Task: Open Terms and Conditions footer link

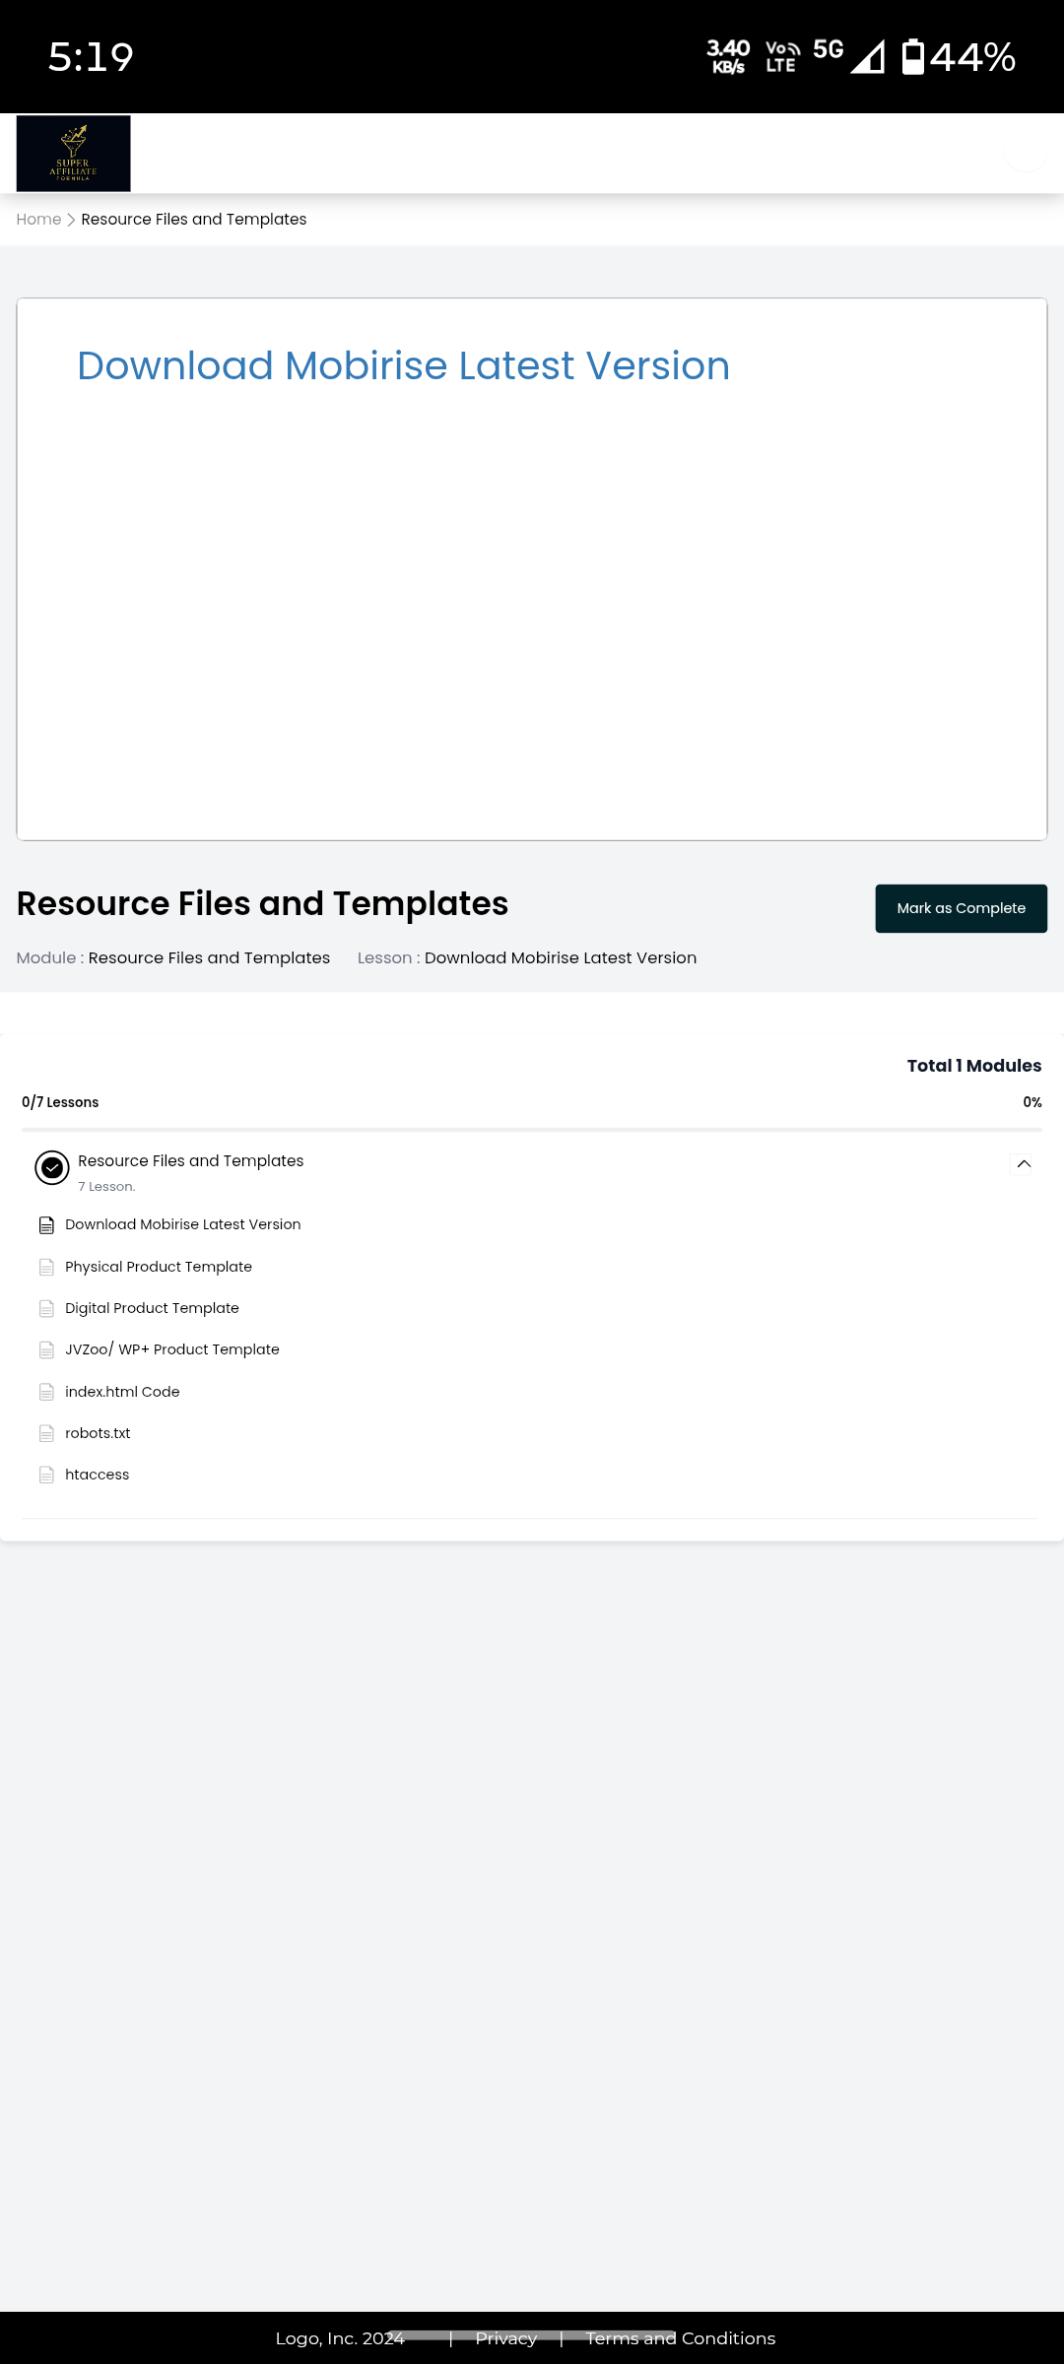Action: click(681, 2338)
